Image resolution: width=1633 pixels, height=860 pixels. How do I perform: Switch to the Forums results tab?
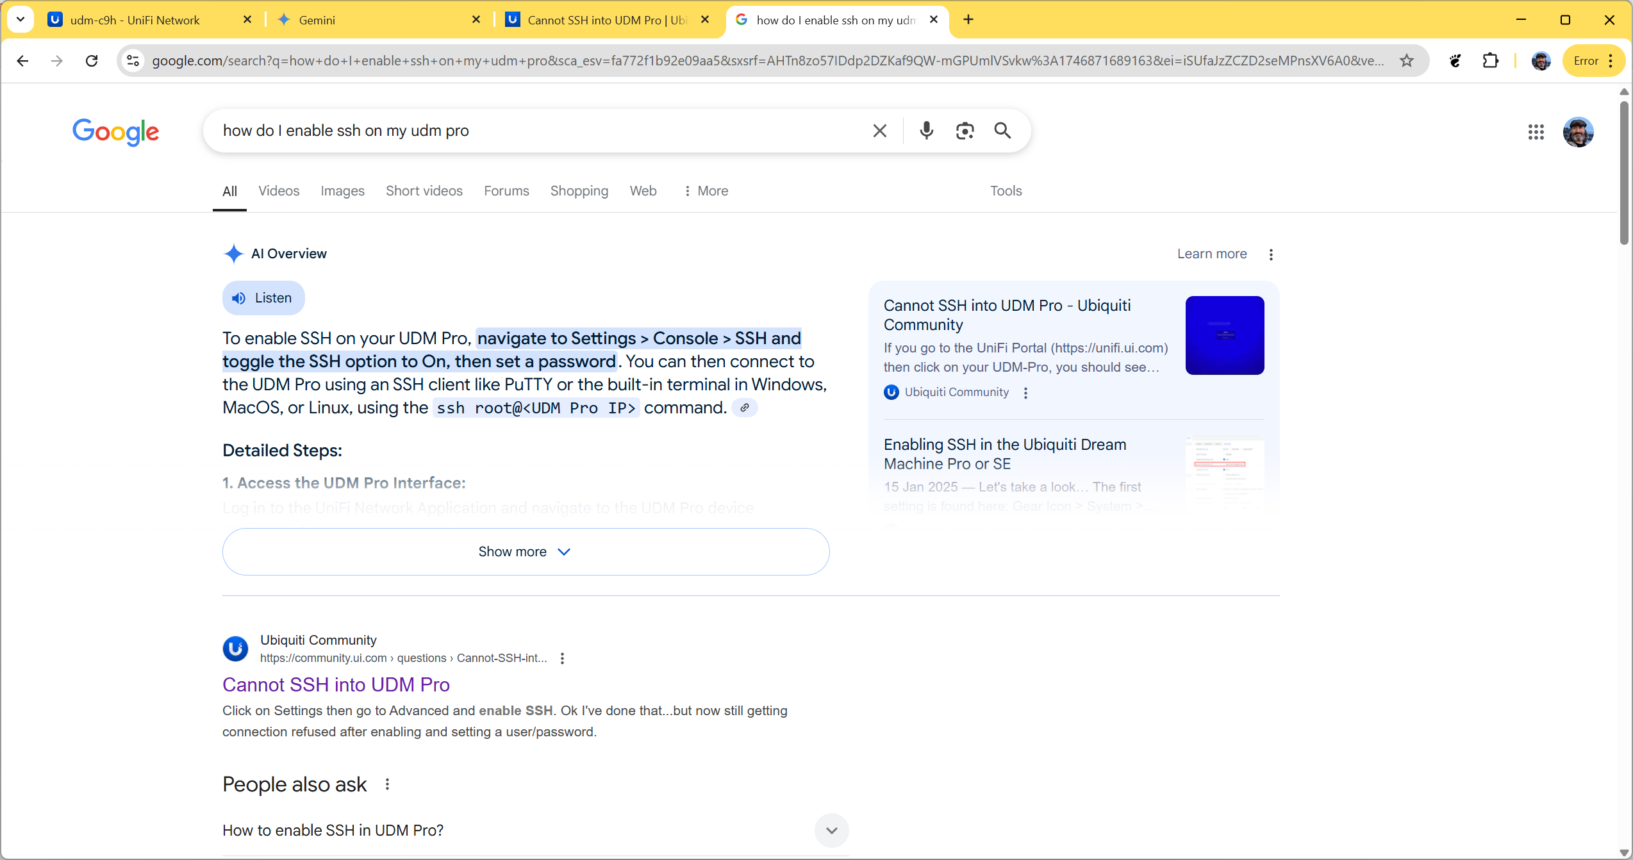coord(506,191)
